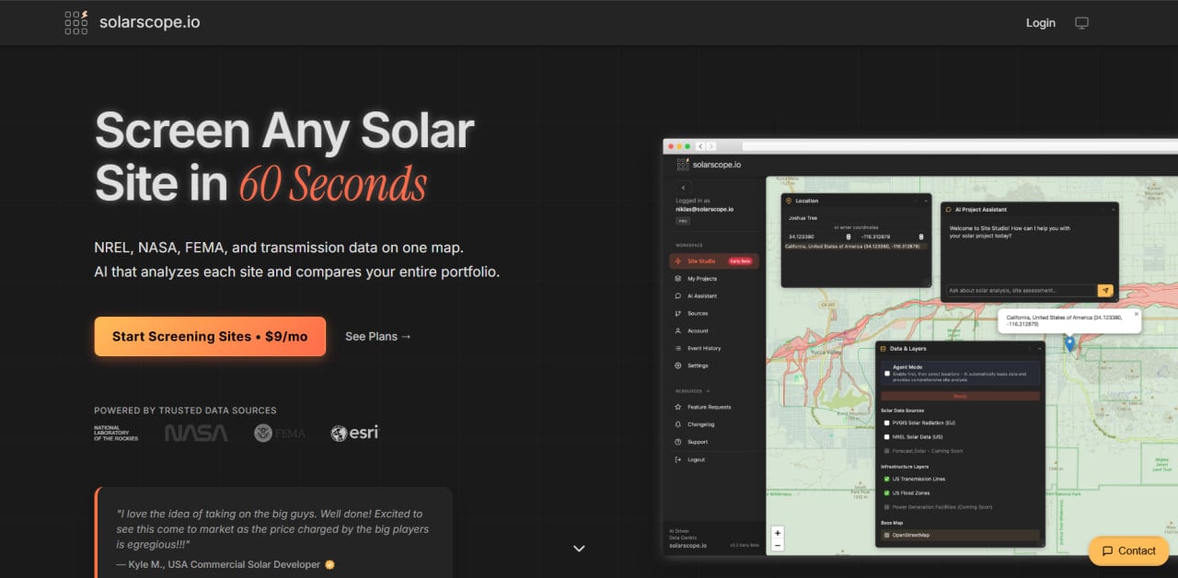Click the browser forward arrow in the preview window
Image resolution: width=1178 pixels, height=578 pixels.
(711, 146)
